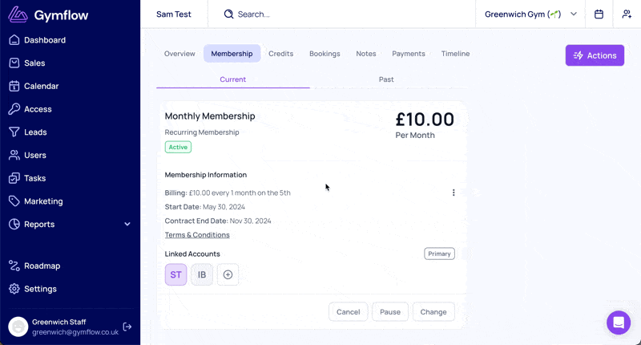
Task: Go to Dashboard in sidebar
Action: point(45,40)
